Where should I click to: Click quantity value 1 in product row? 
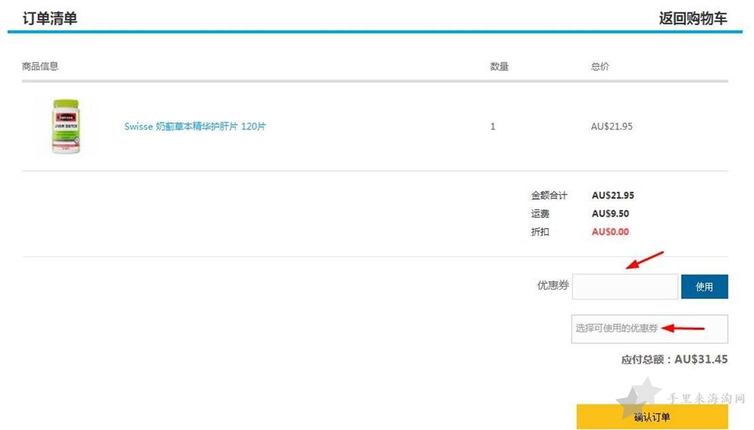click(x=492, y=127)
